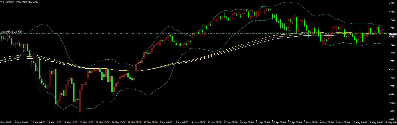Open the one-click trading arrow beside FRA40,H4
The width and height of the screenshot is (397, 125).
click(x=1, y=2)
